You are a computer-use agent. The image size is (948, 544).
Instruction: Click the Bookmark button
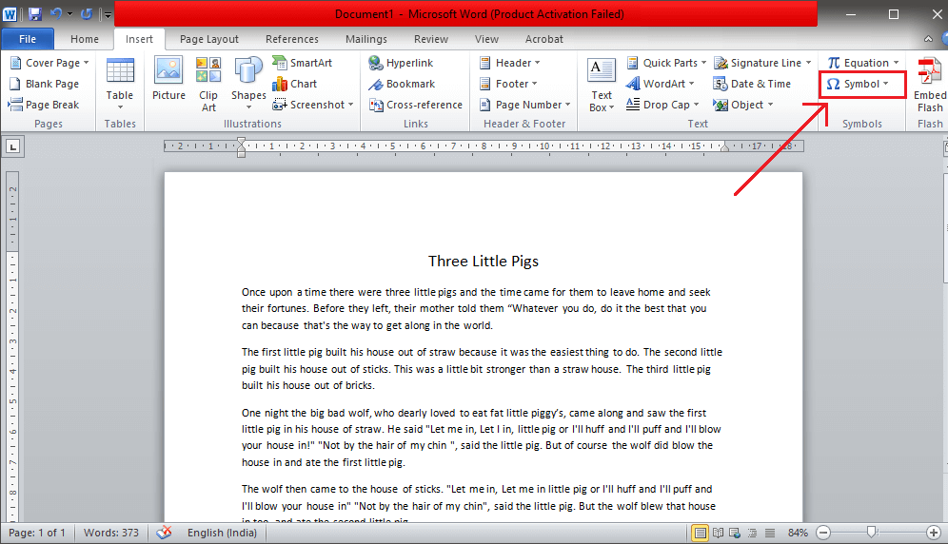402,84
